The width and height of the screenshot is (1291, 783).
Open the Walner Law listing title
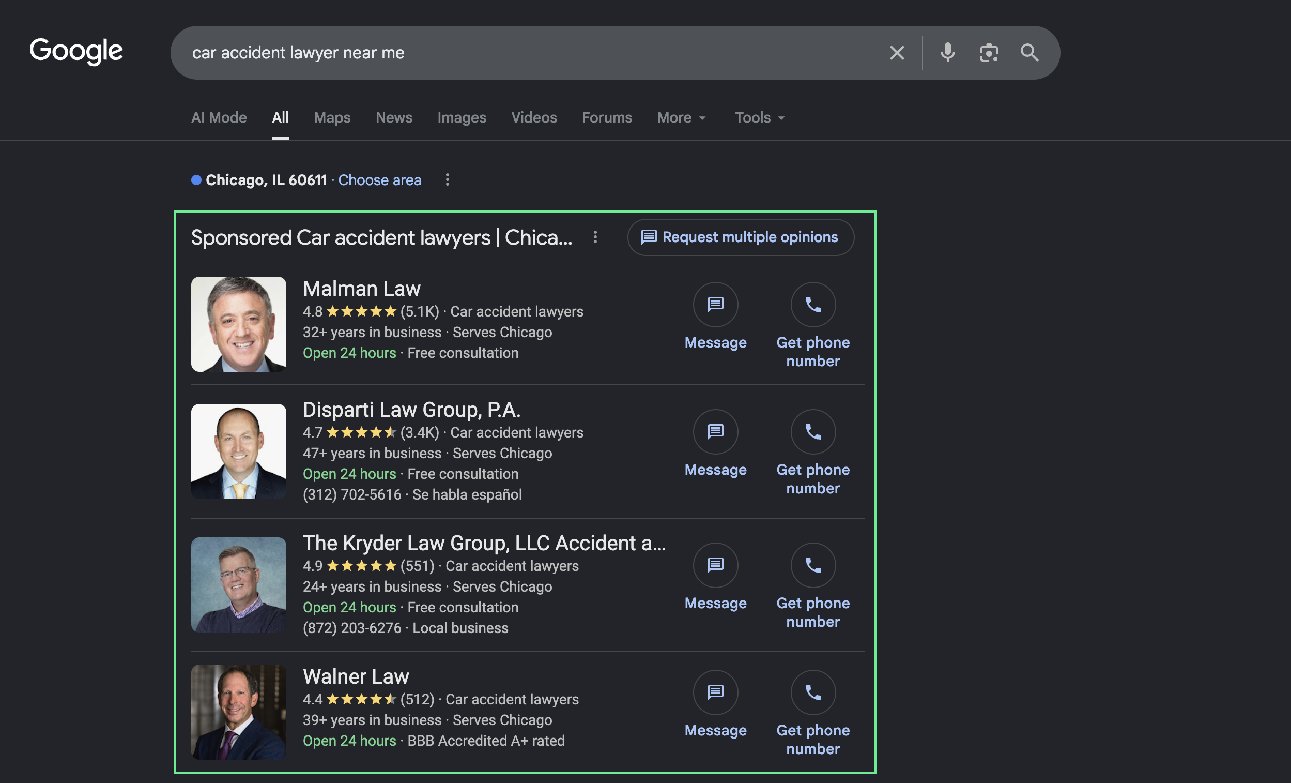356,676
